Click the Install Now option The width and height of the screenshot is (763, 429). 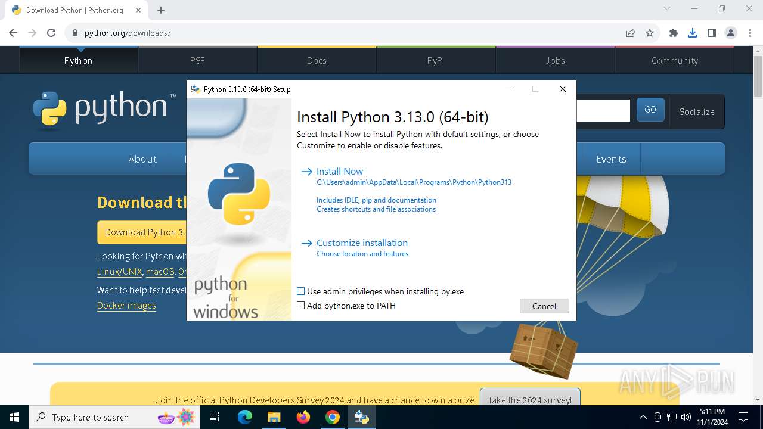[x=339, y=171]
